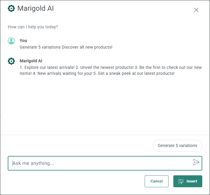Click the How can I help you today greeting
The image size is (210, 195).
[x=33, y=27]
